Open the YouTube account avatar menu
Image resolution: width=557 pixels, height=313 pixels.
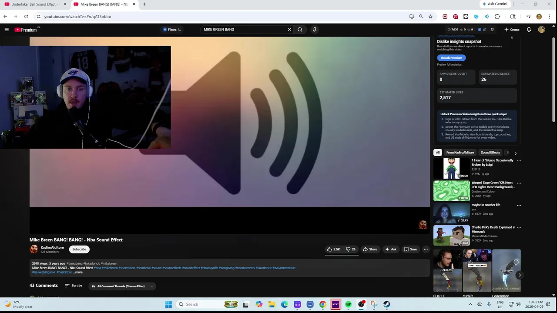541,30
